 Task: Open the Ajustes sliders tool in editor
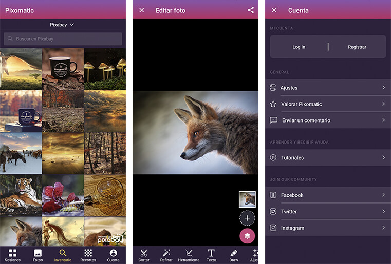(x=254, y=255)
